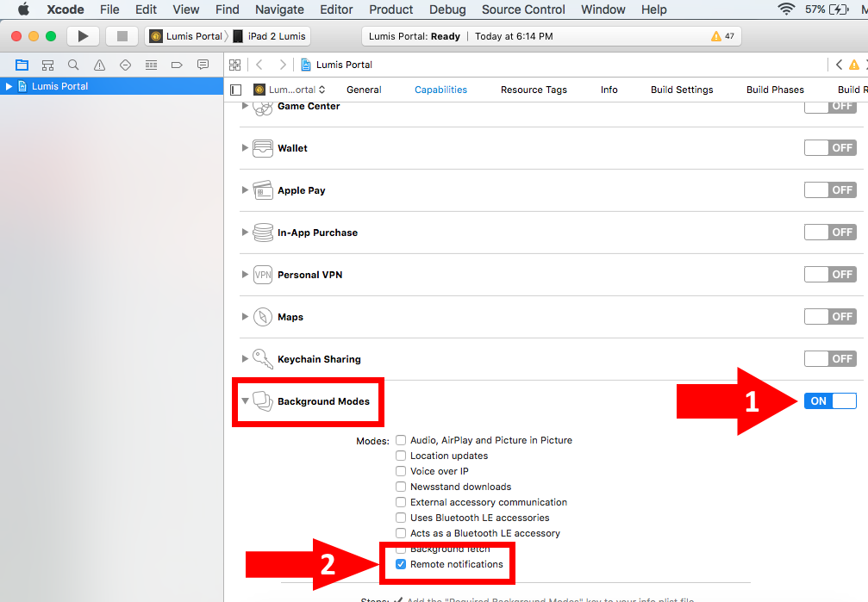
Task: Turn off Background Modes switch
Action: (830, 401)
